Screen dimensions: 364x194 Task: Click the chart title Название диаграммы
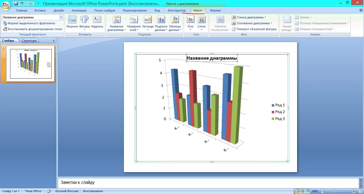pyautogui.click(x=212, y=58)
